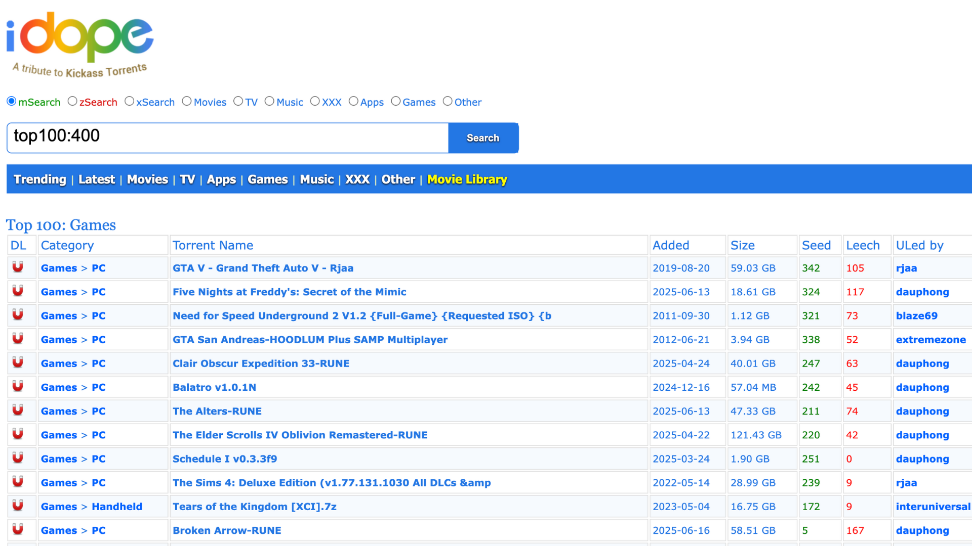Click the magnet icon for GTA V torrent

18,267
